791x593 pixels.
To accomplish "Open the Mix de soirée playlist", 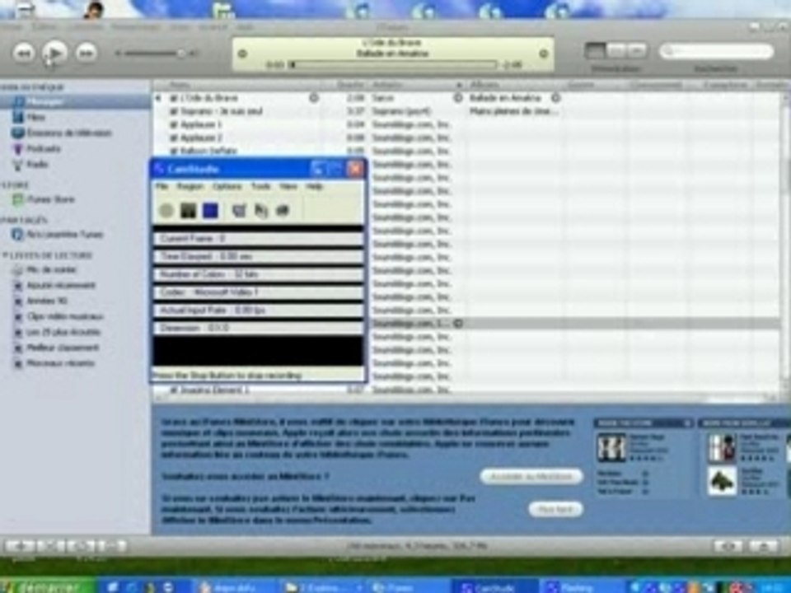I will pyautogui.click(x=51, y=270).
